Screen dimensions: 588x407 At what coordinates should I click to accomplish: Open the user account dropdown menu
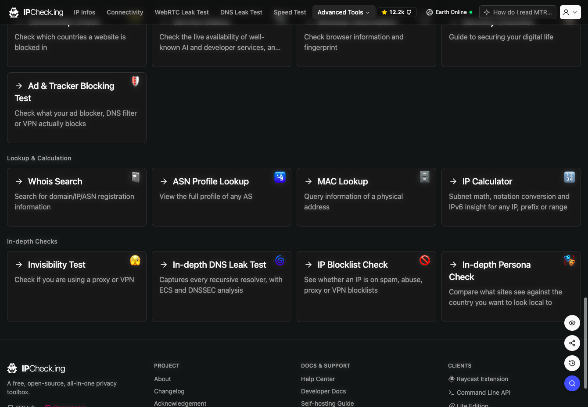[570, 12]
